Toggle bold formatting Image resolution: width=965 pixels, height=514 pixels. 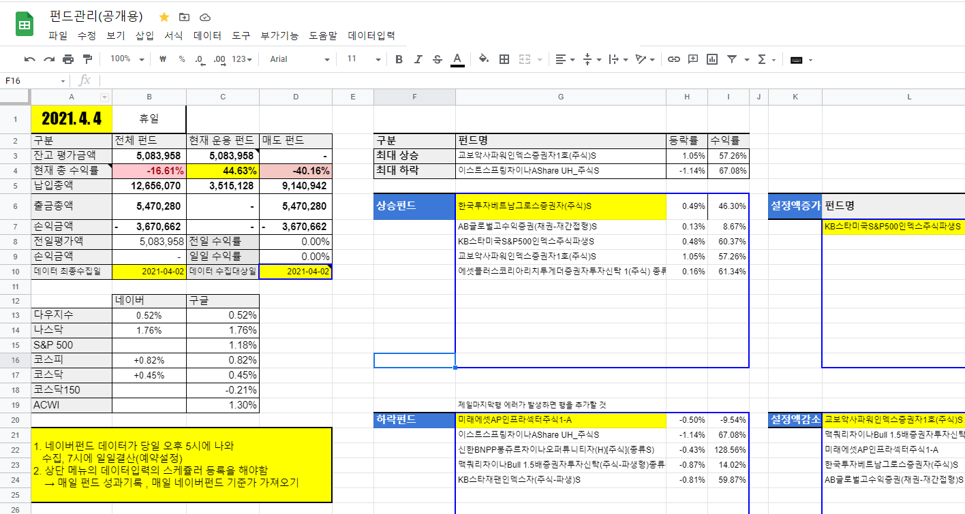tap(399, 59)
